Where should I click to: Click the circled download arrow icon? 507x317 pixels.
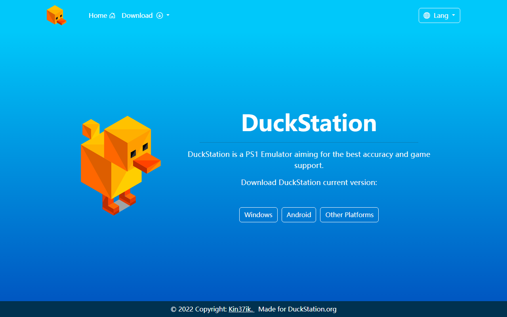pos(160,15)
